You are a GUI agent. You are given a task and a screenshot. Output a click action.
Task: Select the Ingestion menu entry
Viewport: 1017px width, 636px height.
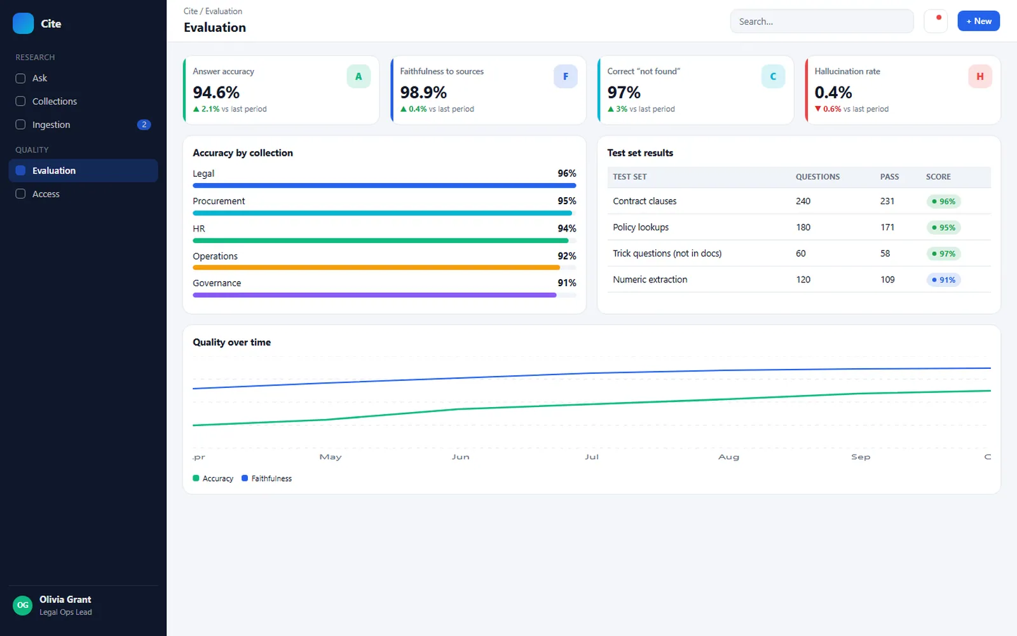[83, 125]
